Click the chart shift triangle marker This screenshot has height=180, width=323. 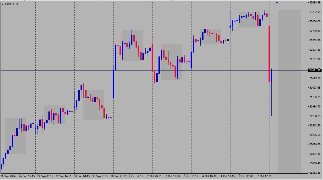click(x=277, y=3)
